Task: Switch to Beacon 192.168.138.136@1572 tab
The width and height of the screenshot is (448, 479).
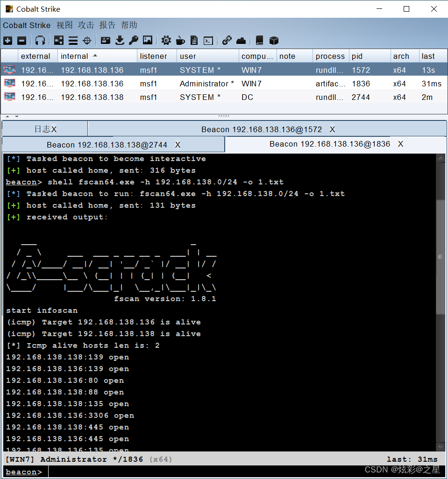Action: coord(267,129)
